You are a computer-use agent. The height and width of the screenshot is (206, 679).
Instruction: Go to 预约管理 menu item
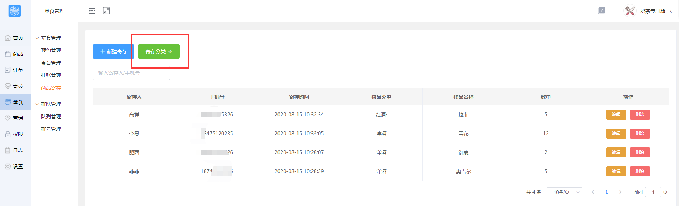51,50
